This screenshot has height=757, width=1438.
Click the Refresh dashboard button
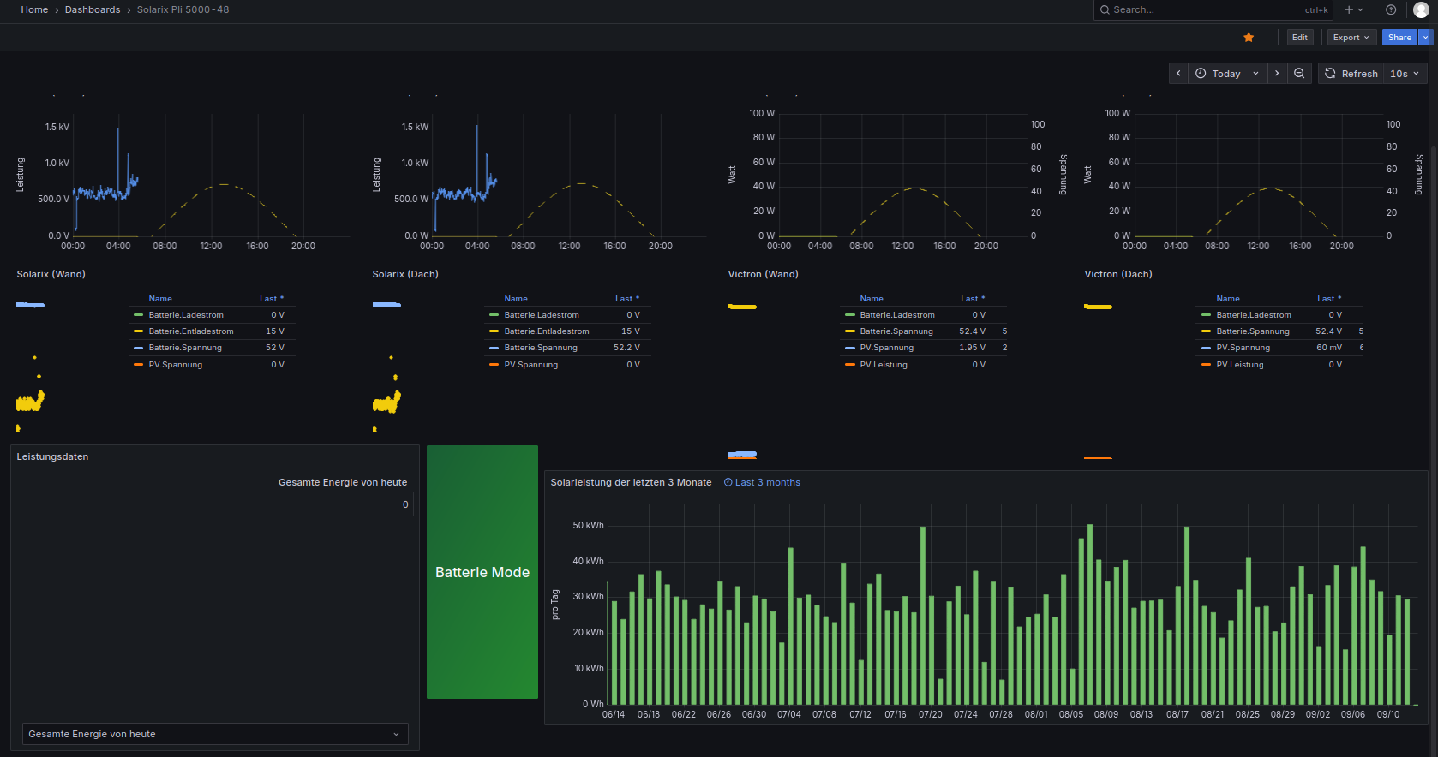tap(1351, 74)
